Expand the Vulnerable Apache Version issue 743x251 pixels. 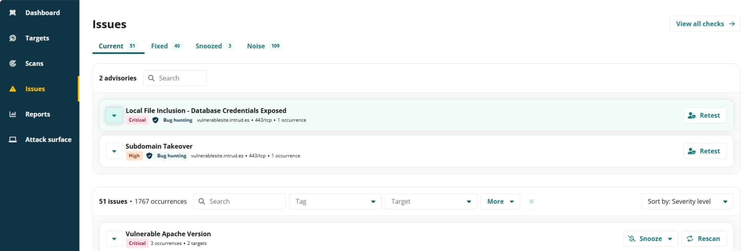coord(114,239)
